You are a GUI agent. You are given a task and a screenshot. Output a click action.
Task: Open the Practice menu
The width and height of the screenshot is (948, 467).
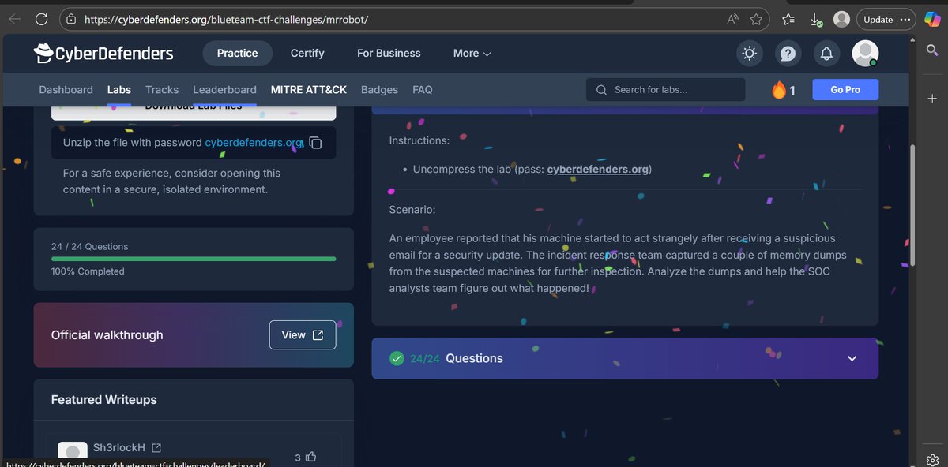click(x=237, y=53)
